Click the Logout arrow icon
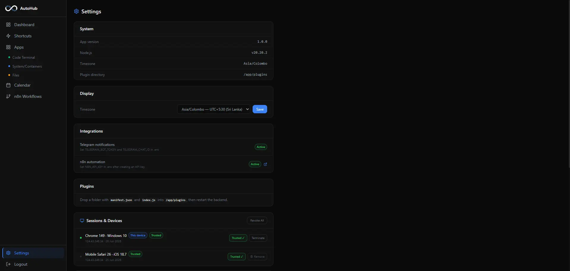 coord(8,264)
